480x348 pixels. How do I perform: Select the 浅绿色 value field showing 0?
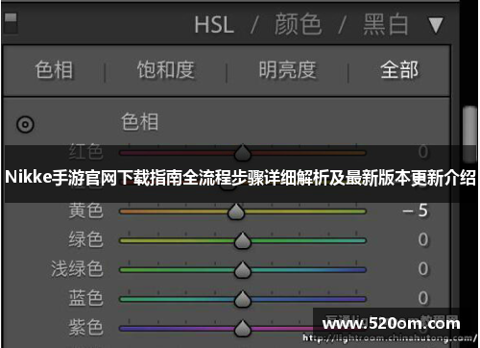[x=423, y=269]
